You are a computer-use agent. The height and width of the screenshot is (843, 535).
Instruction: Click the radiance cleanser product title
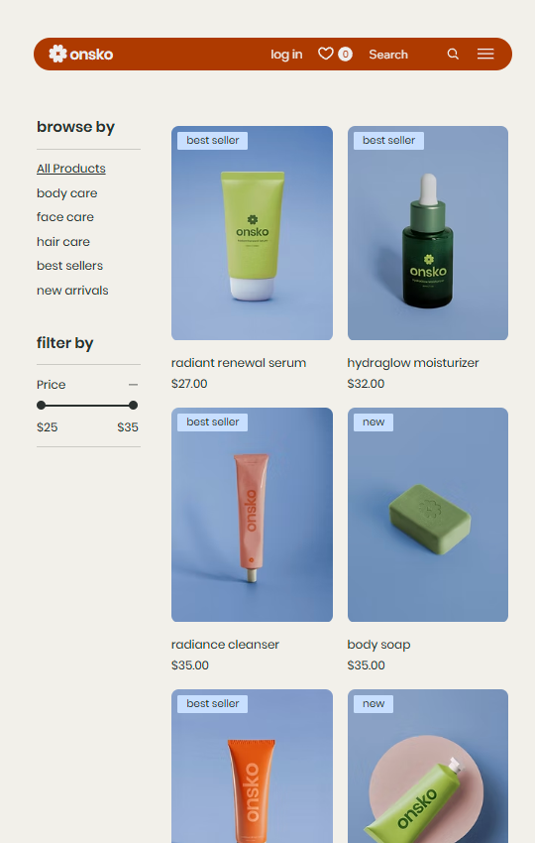point(225,644)
